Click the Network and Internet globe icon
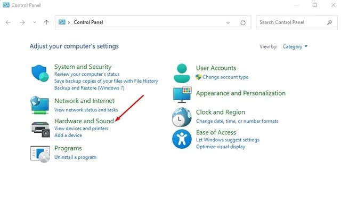 (x=39, y=106)
